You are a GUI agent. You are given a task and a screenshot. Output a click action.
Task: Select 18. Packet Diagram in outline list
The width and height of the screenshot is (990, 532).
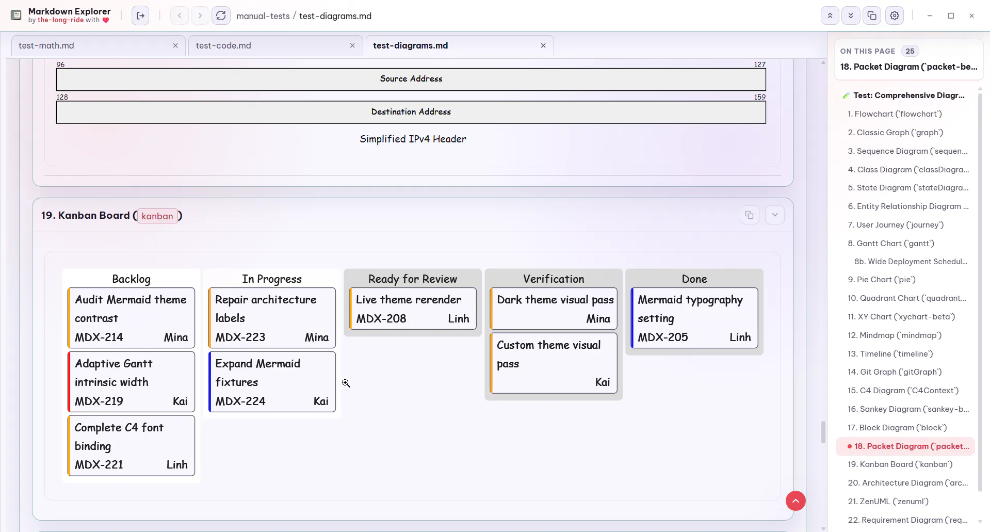pos(905,446)
